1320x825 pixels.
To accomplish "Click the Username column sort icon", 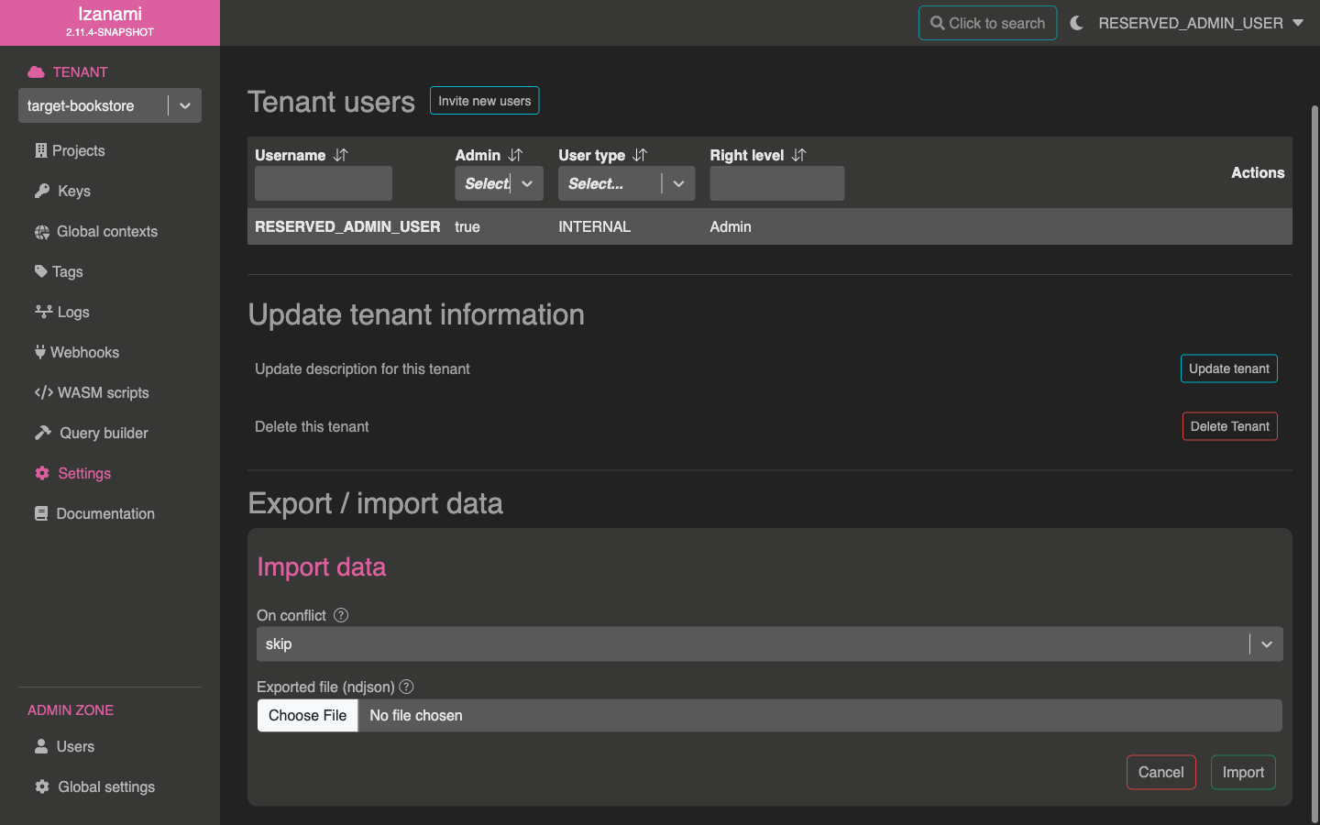I will (341, 155).
